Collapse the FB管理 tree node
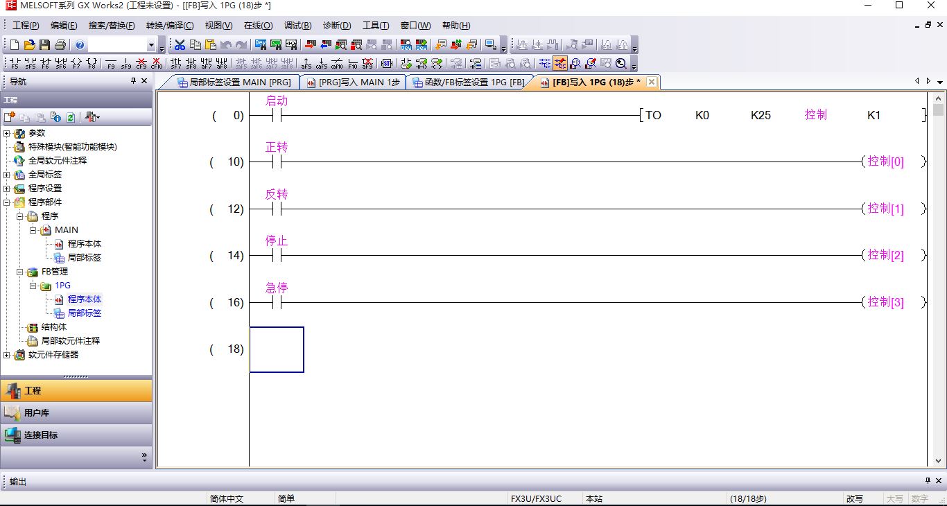 click(20, 272)
